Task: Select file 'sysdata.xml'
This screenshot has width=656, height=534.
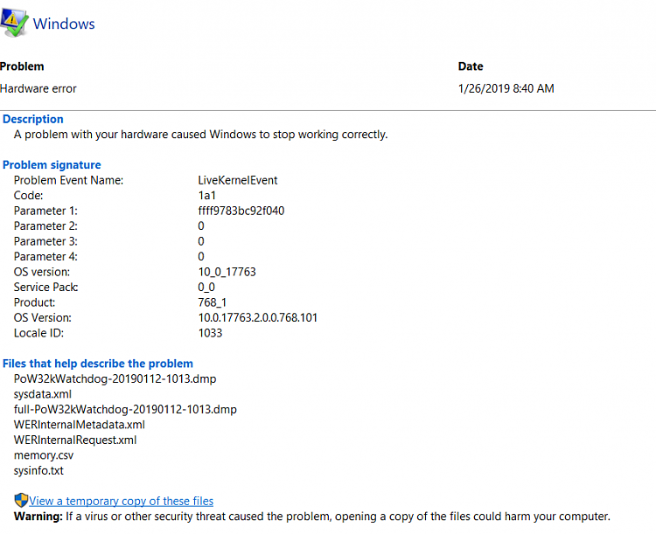Action: (x=43, y=394)
